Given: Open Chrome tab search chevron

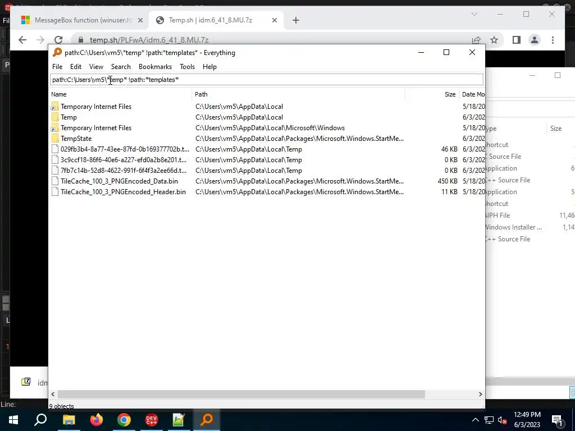Looking at the screenshot, I should pyautogui.click(x=474, y=14).
